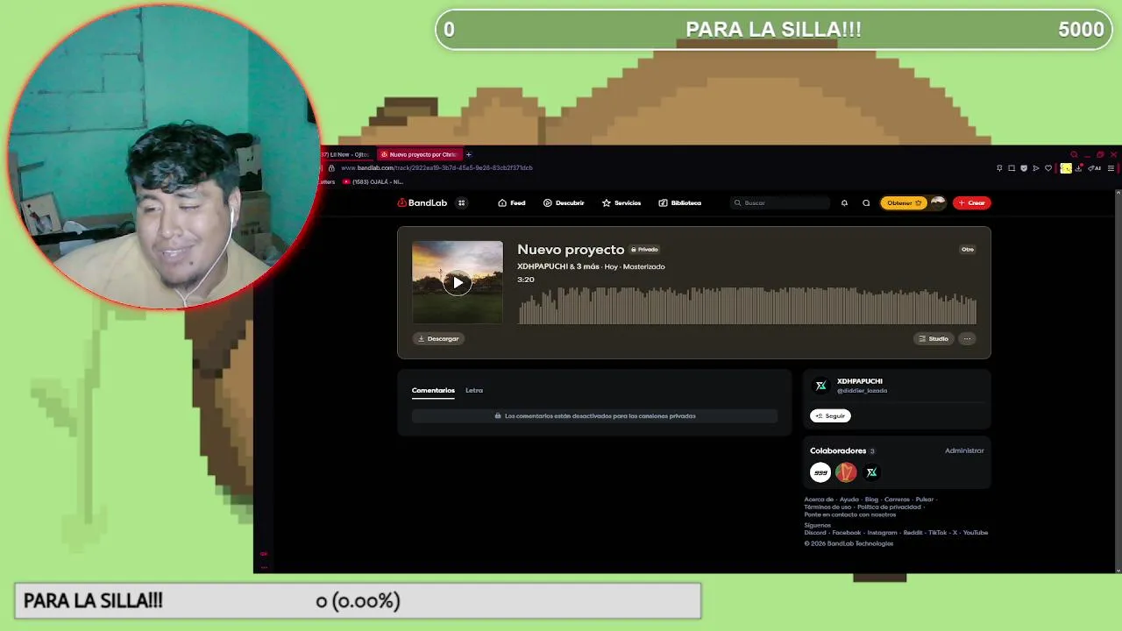Click the BandLab logo
The image size is (1122, 631).
coord(423,202)
